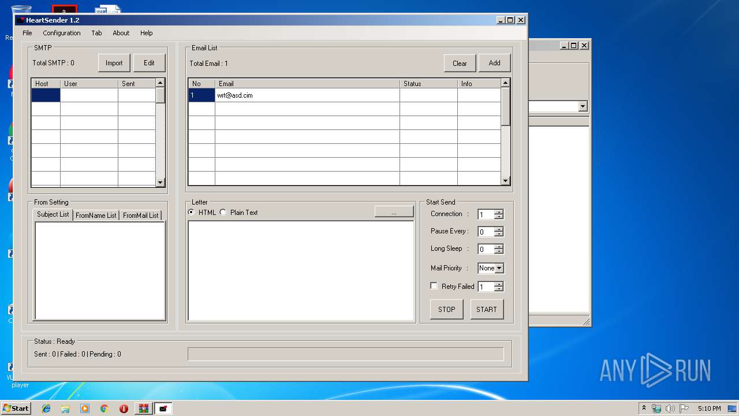The height and width of the screenshot is (416, 739).
Task: Click the Email List scroll-down arrow
Action: pos(506,181)
